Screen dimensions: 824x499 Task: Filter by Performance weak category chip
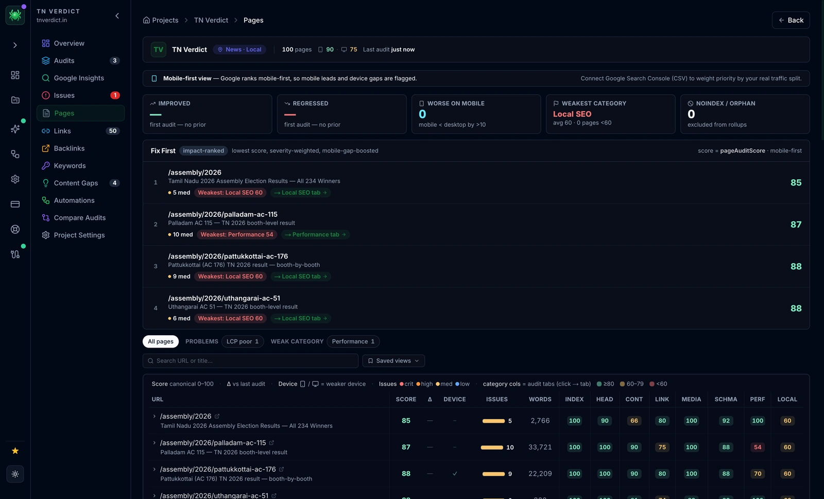353,341
